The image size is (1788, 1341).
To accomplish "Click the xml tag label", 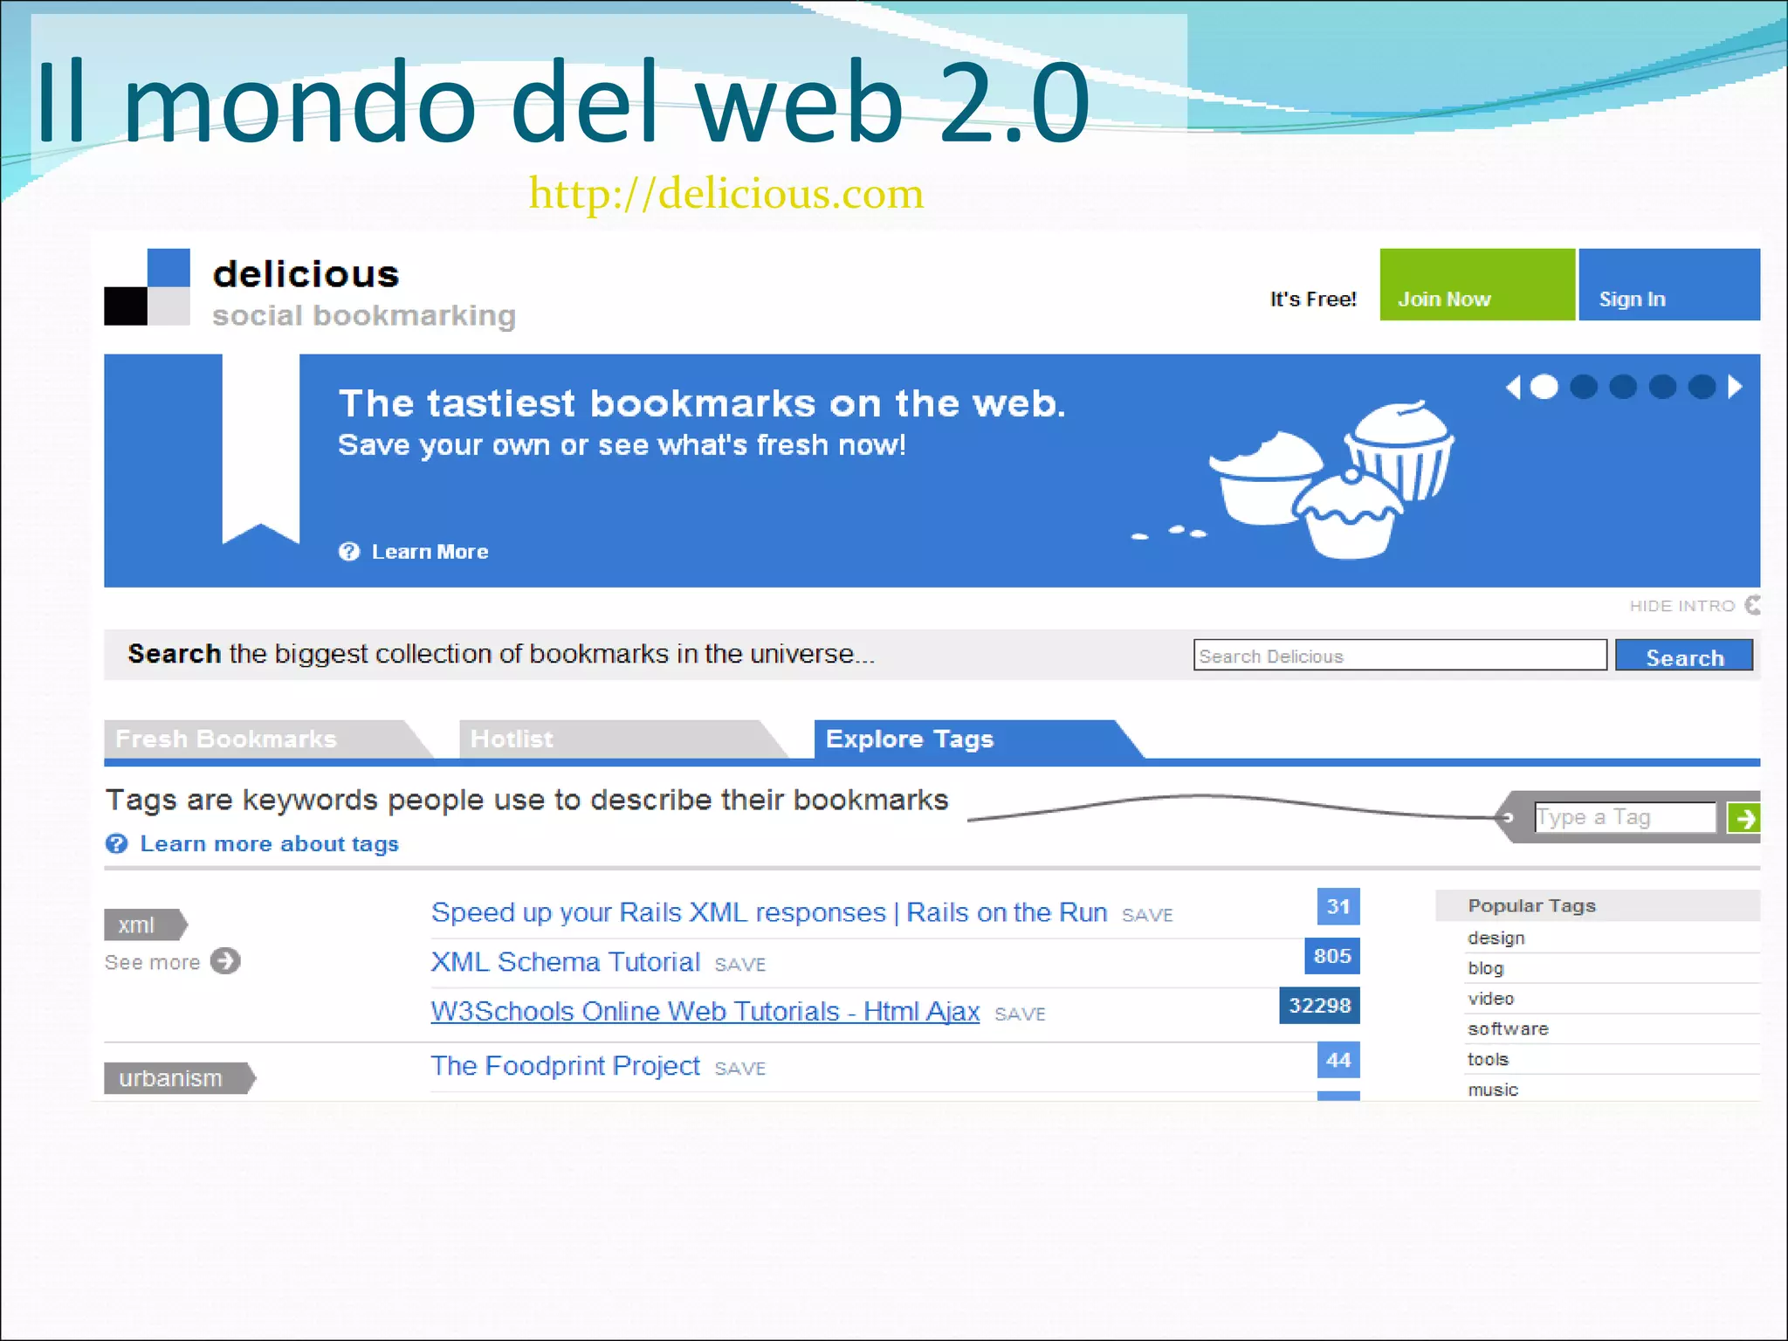I will click(x=145, y=925).
